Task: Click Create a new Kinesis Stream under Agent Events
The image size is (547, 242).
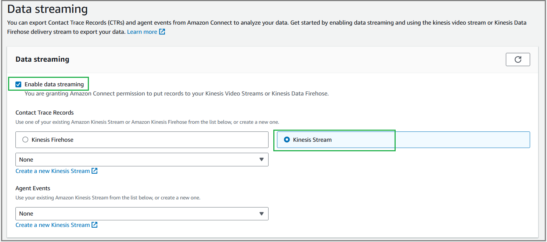Action: (53, 225)
